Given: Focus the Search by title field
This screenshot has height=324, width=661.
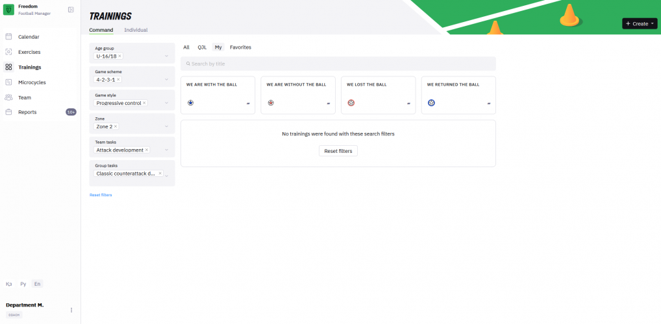Looking at the screenshot, I should (x=338, y=64).
